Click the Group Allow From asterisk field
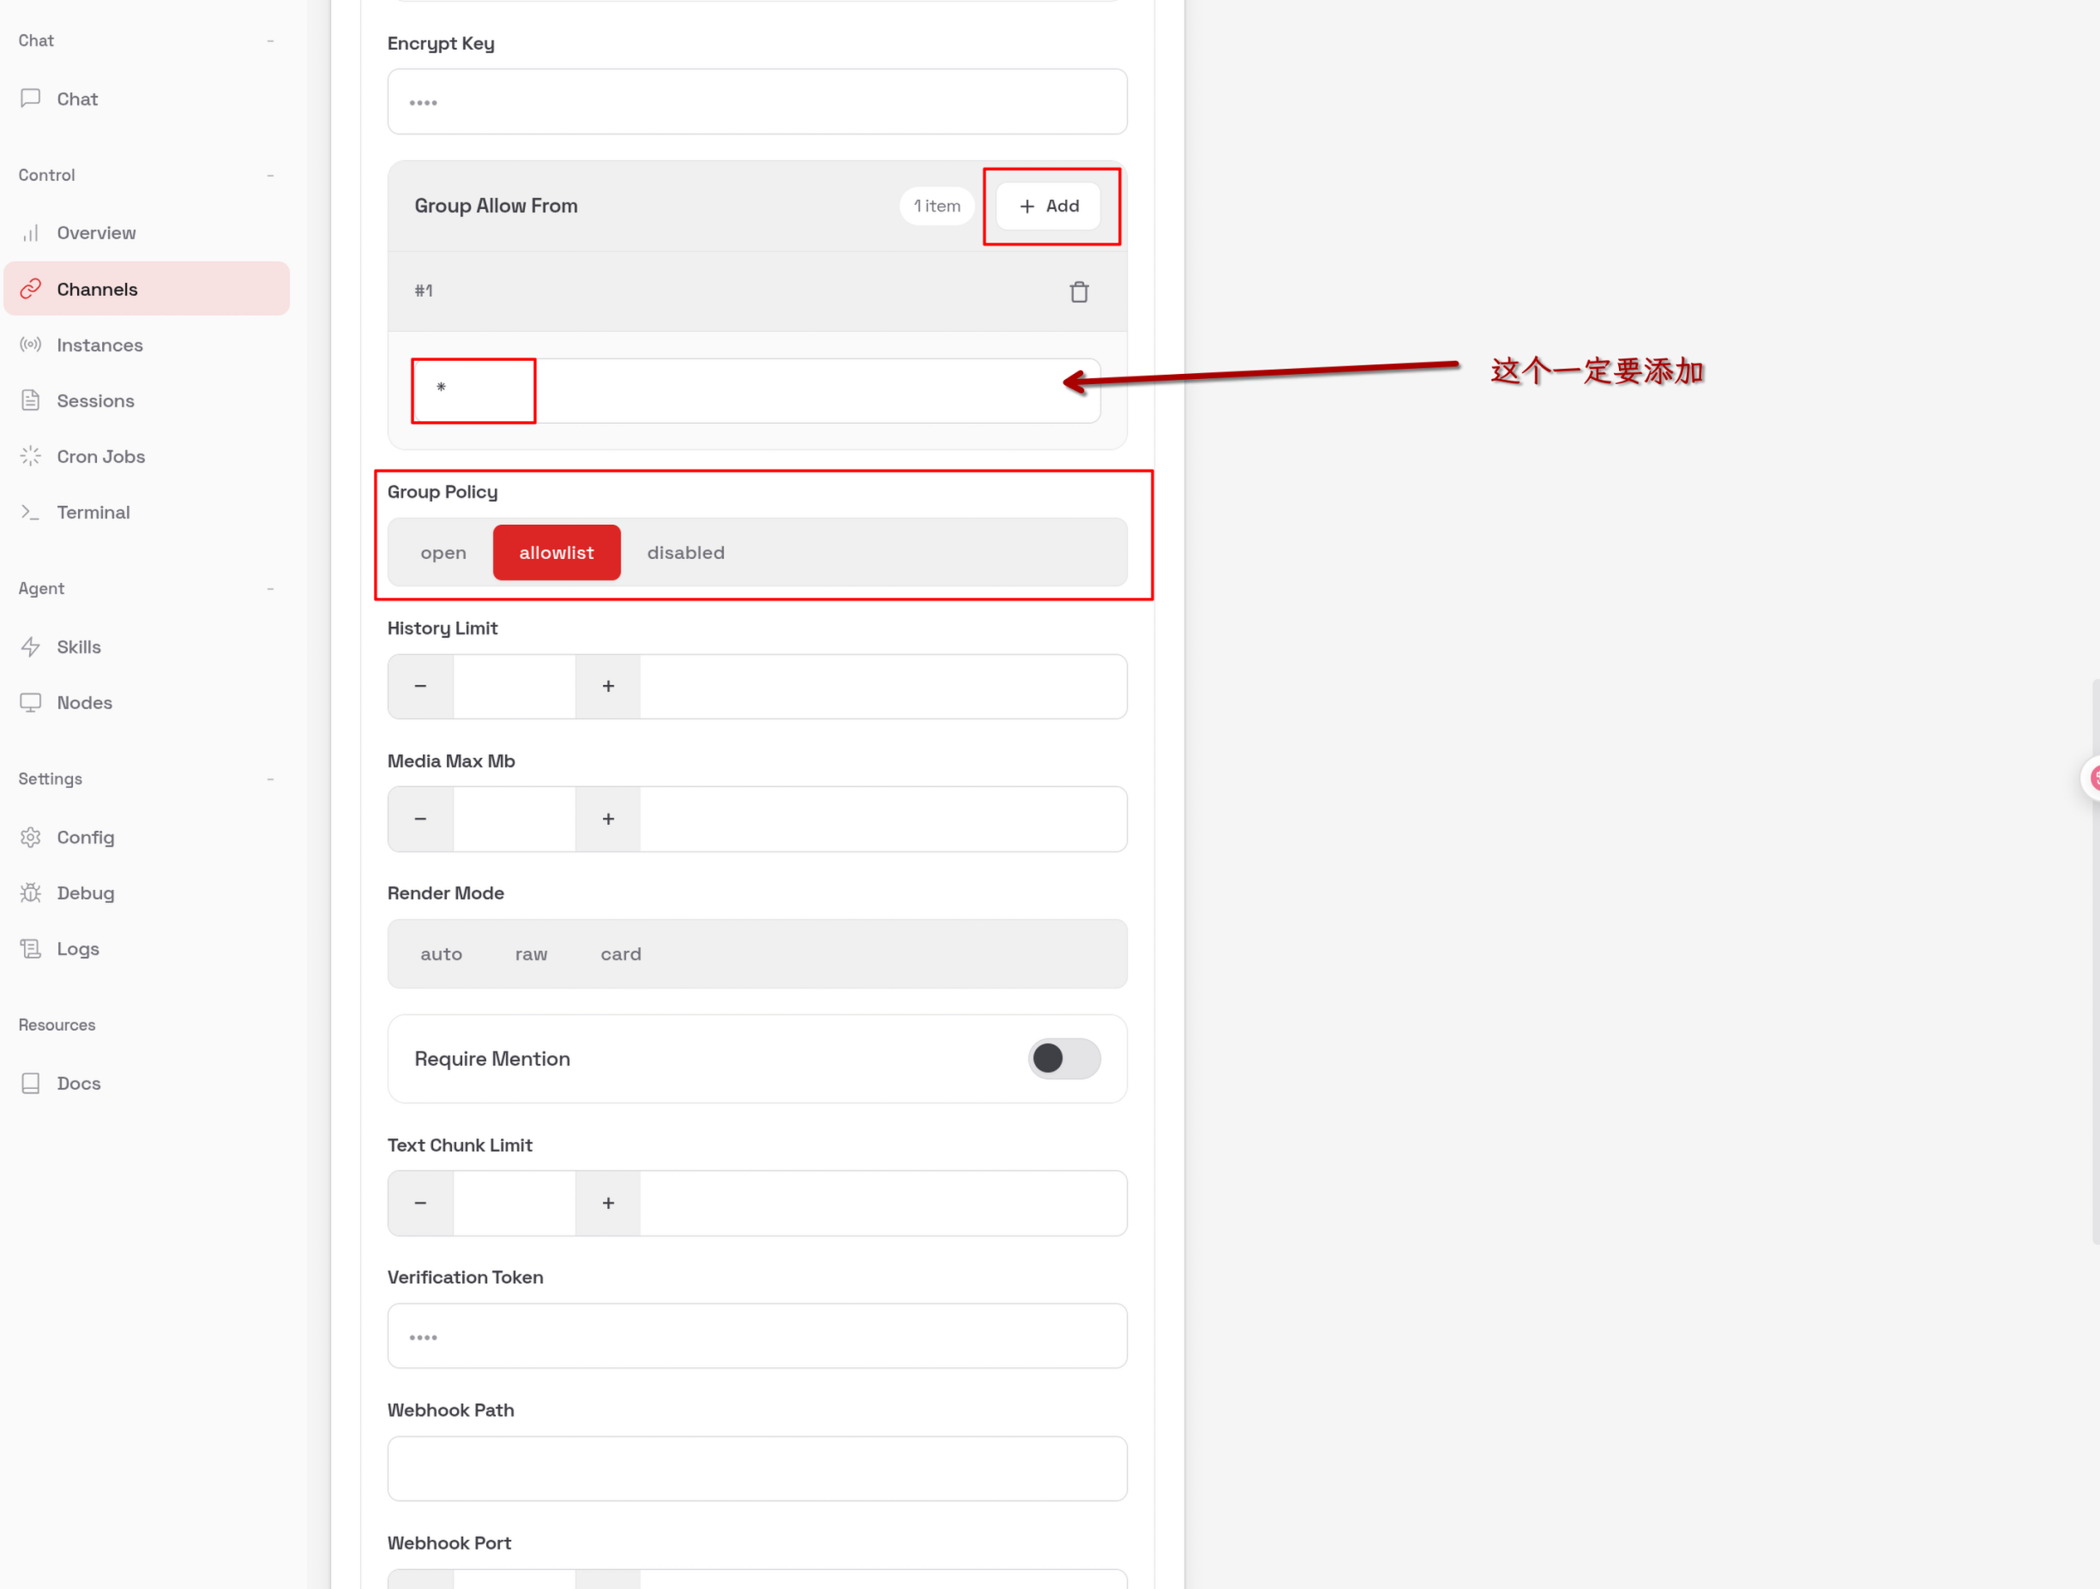The image size is (2100, 1589). [758, 390]
